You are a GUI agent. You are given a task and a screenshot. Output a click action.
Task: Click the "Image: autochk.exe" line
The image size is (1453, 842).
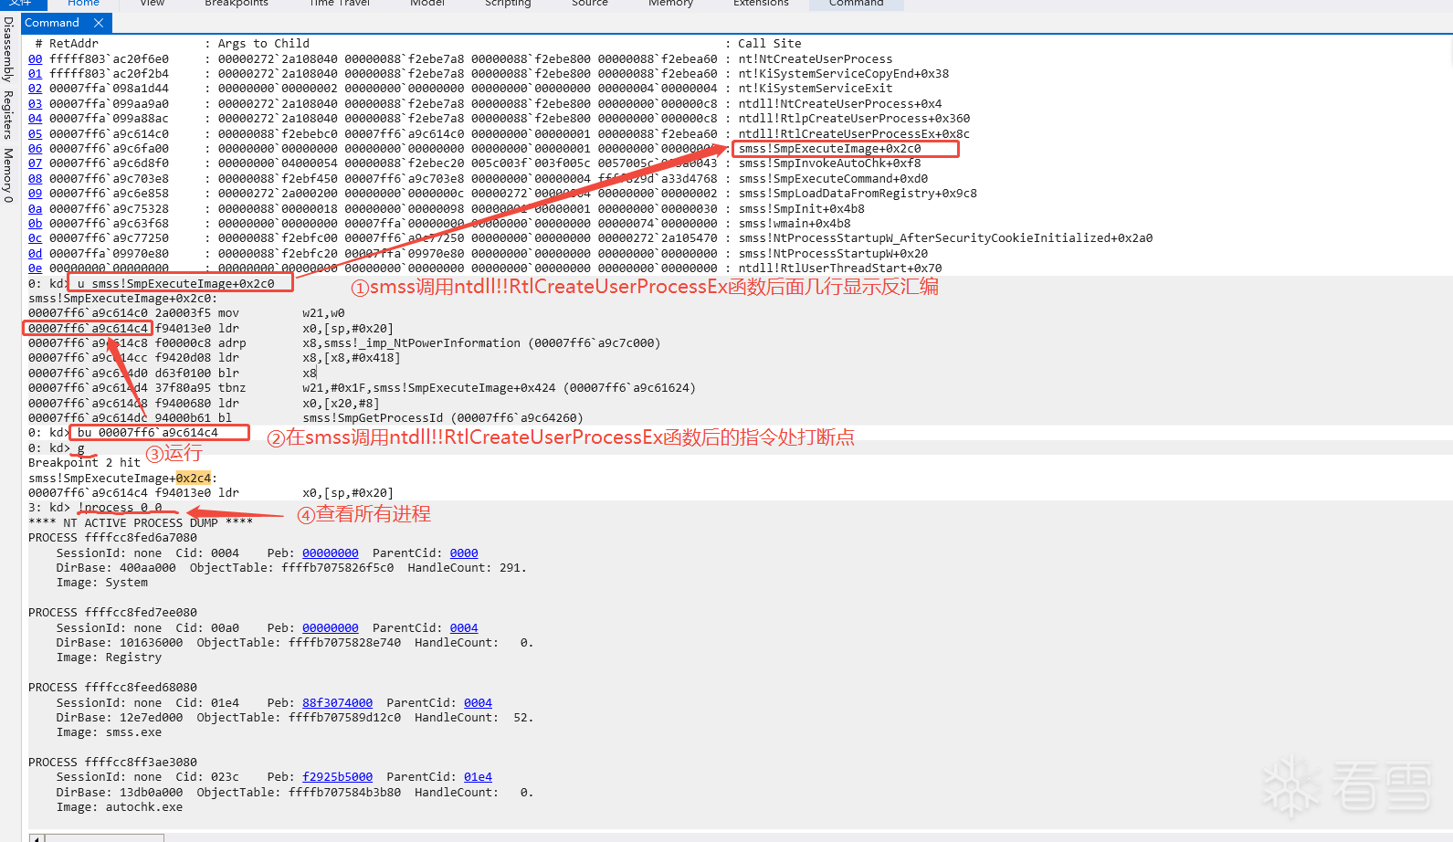tap(120, 807)
